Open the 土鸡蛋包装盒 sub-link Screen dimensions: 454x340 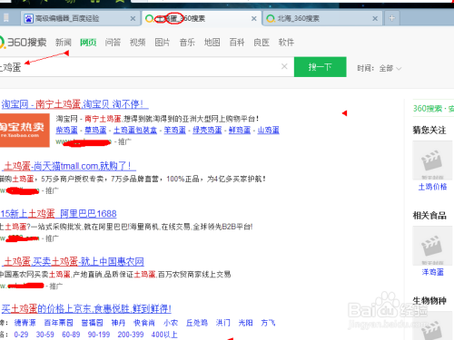pos(135,131)
